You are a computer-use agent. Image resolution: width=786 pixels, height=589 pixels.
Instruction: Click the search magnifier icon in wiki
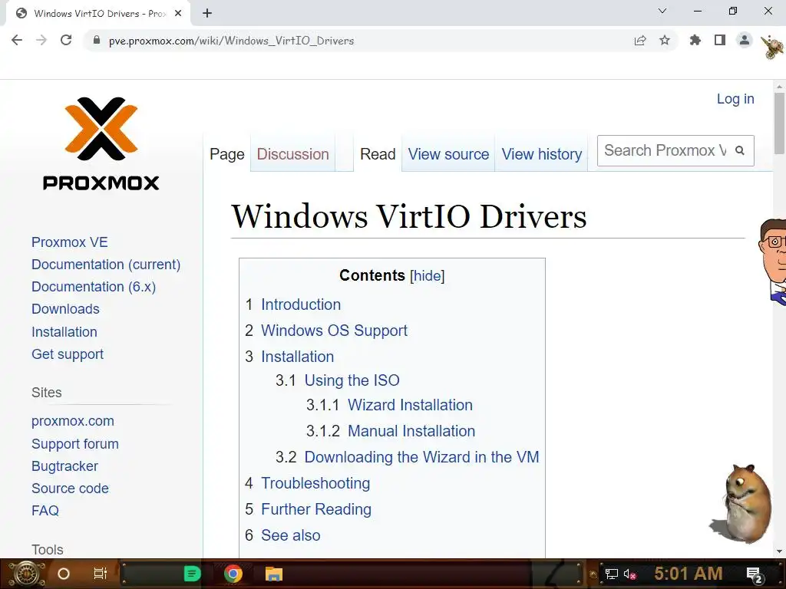740,150
